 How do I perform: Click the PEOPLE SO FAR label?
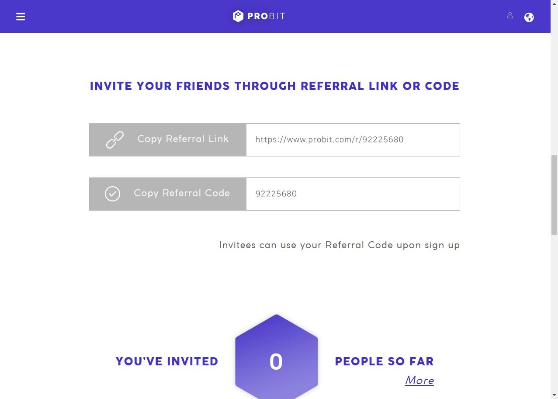[x=384, y=361]
